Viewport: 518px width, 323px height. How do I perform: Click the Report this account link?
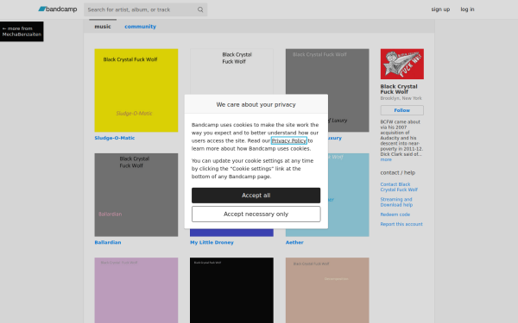(401, 224)
